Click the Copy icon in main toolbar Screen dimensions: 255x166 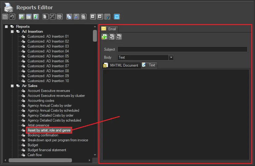point(69,17)
